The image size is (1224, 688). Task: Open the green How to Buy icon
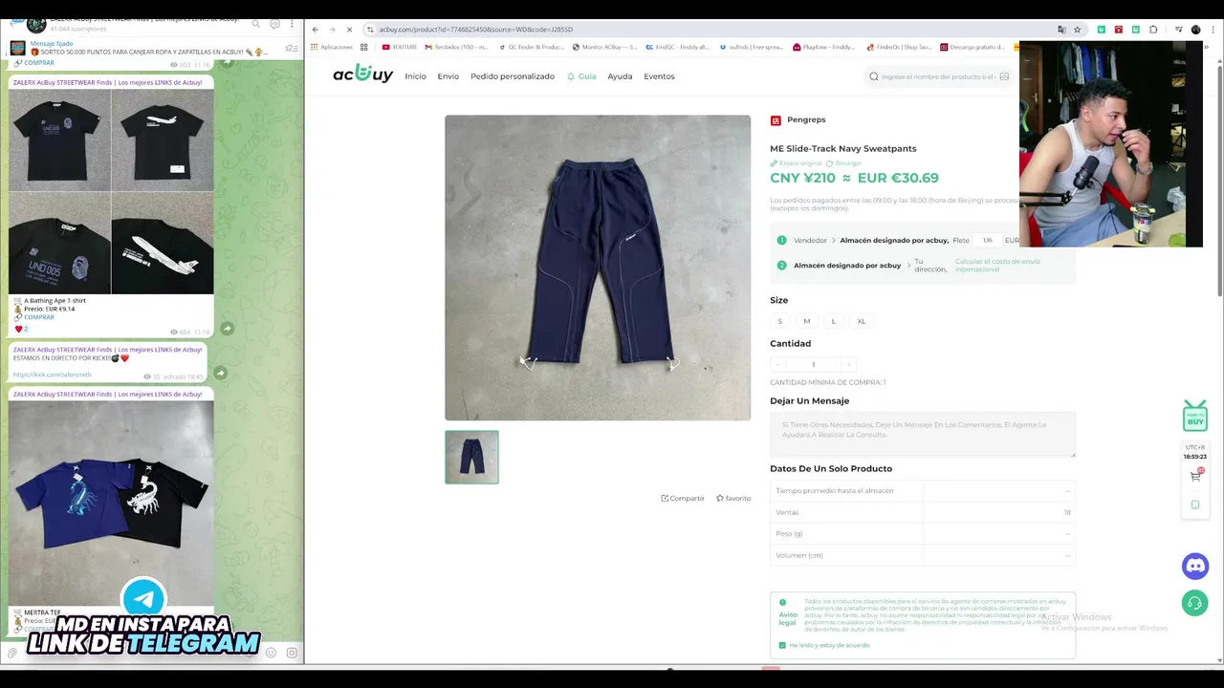coord(1195,416)
